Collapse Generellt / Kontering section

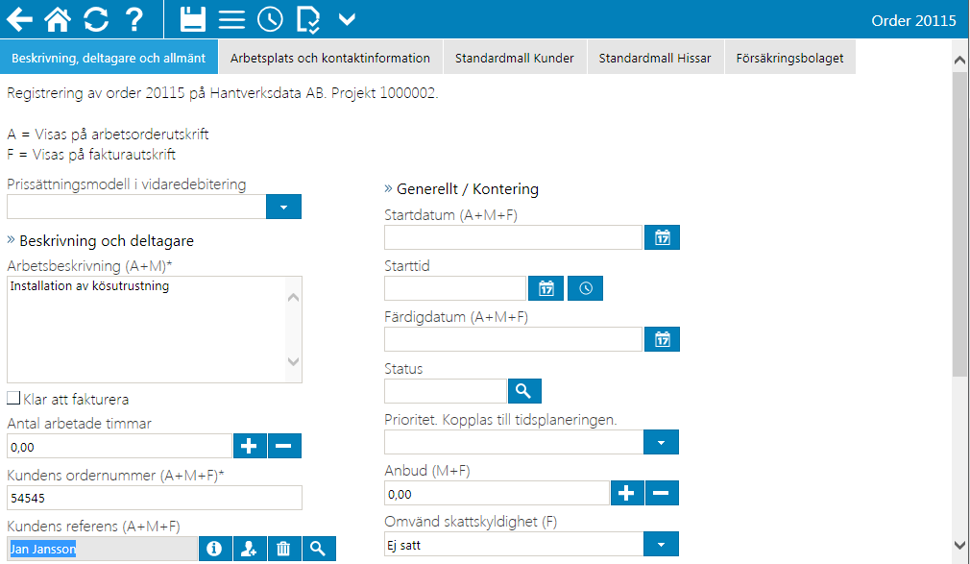[462, 188]
